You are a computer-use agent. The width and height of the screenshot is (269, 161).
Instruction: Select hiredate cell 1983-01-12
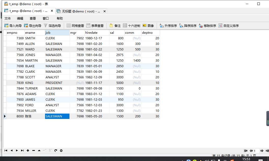97,94
